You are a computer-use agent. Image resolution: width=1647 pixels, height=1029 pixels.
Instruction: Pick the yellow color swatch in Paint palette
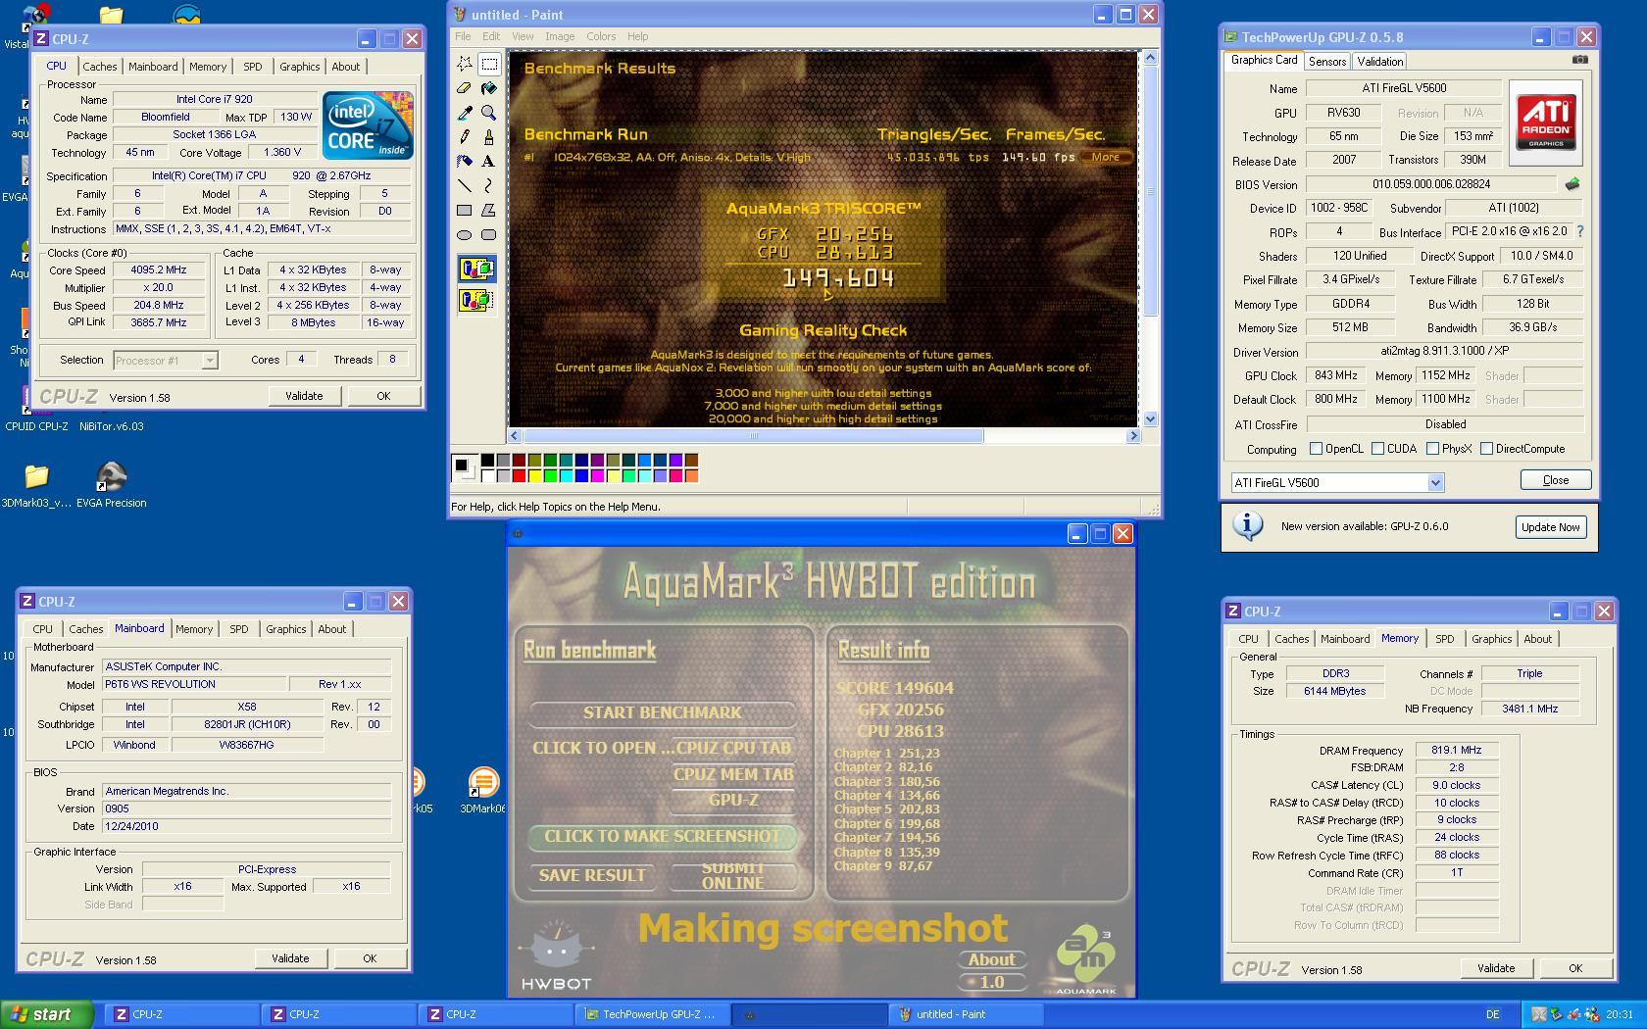[x=534, y=476]
